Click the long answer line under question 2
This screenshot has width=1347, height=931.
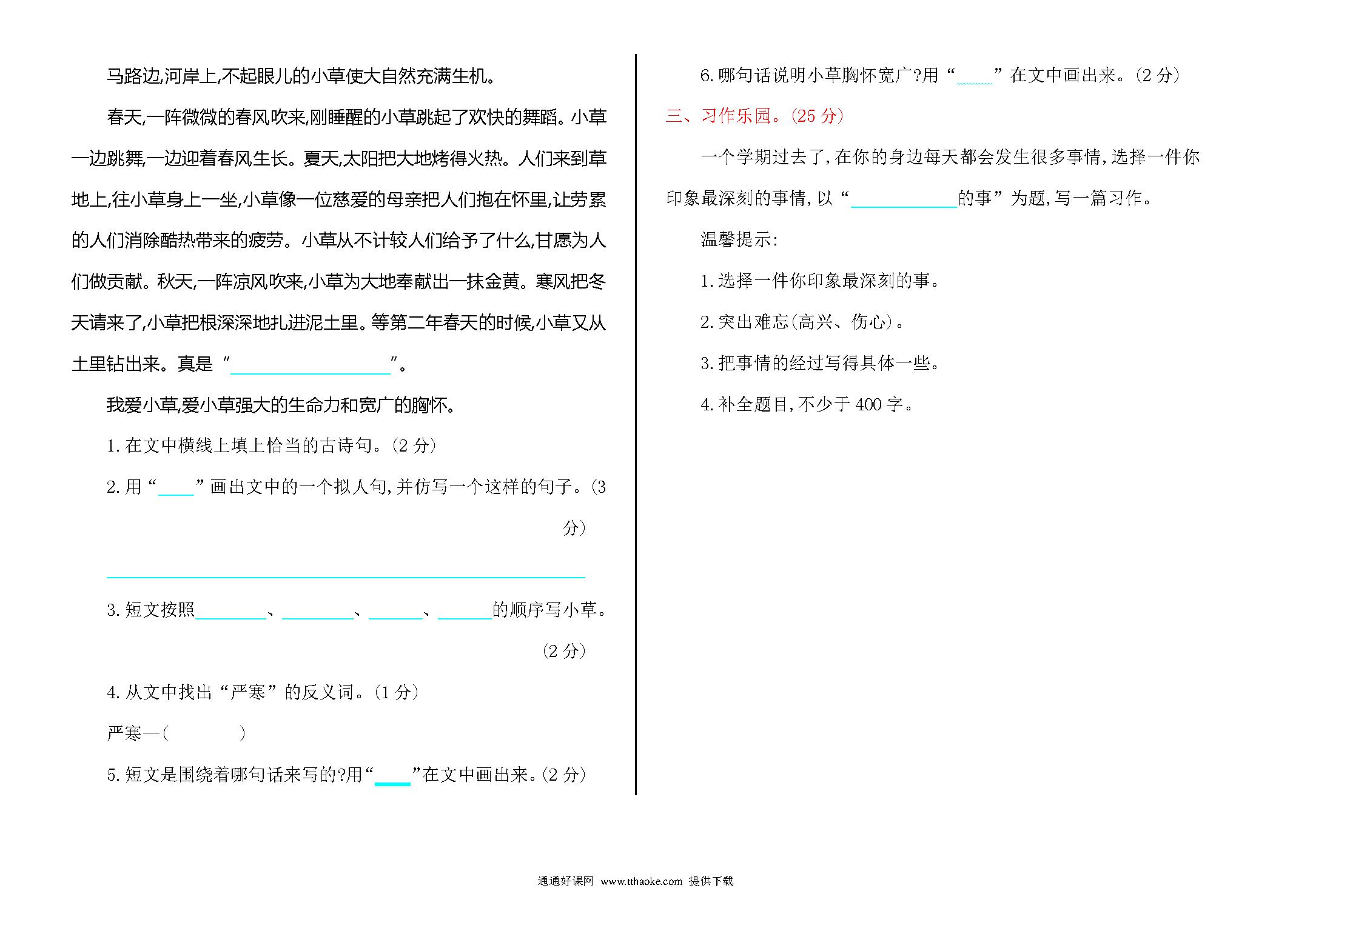346,576
